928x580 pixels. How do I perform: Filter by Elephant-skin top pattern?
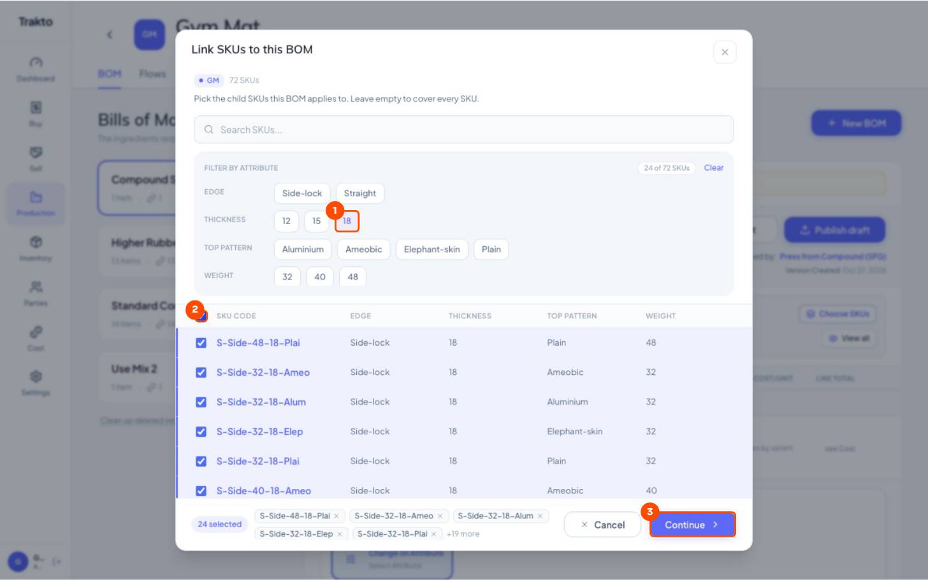432,250
